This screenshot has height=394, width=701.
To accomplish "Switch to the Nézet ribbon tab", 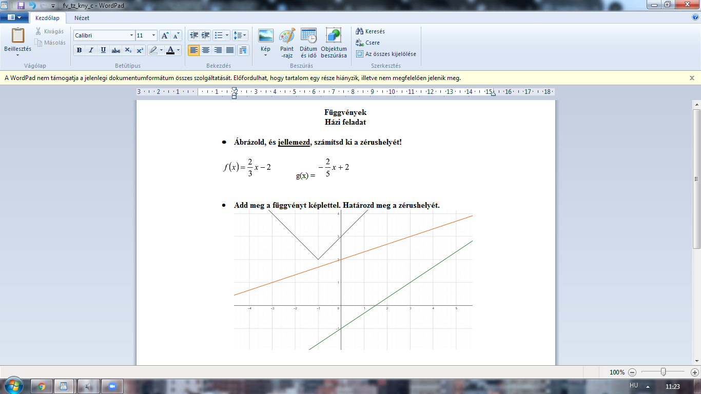I will 82,18.
